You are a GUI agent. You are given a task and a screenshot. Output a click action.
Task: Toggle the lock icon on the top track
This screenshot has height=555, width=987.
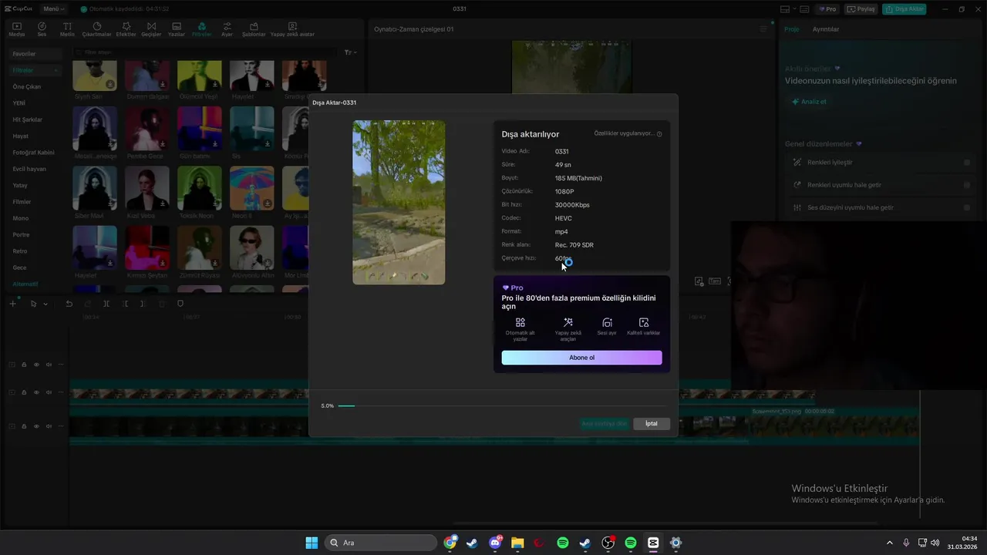24,365
